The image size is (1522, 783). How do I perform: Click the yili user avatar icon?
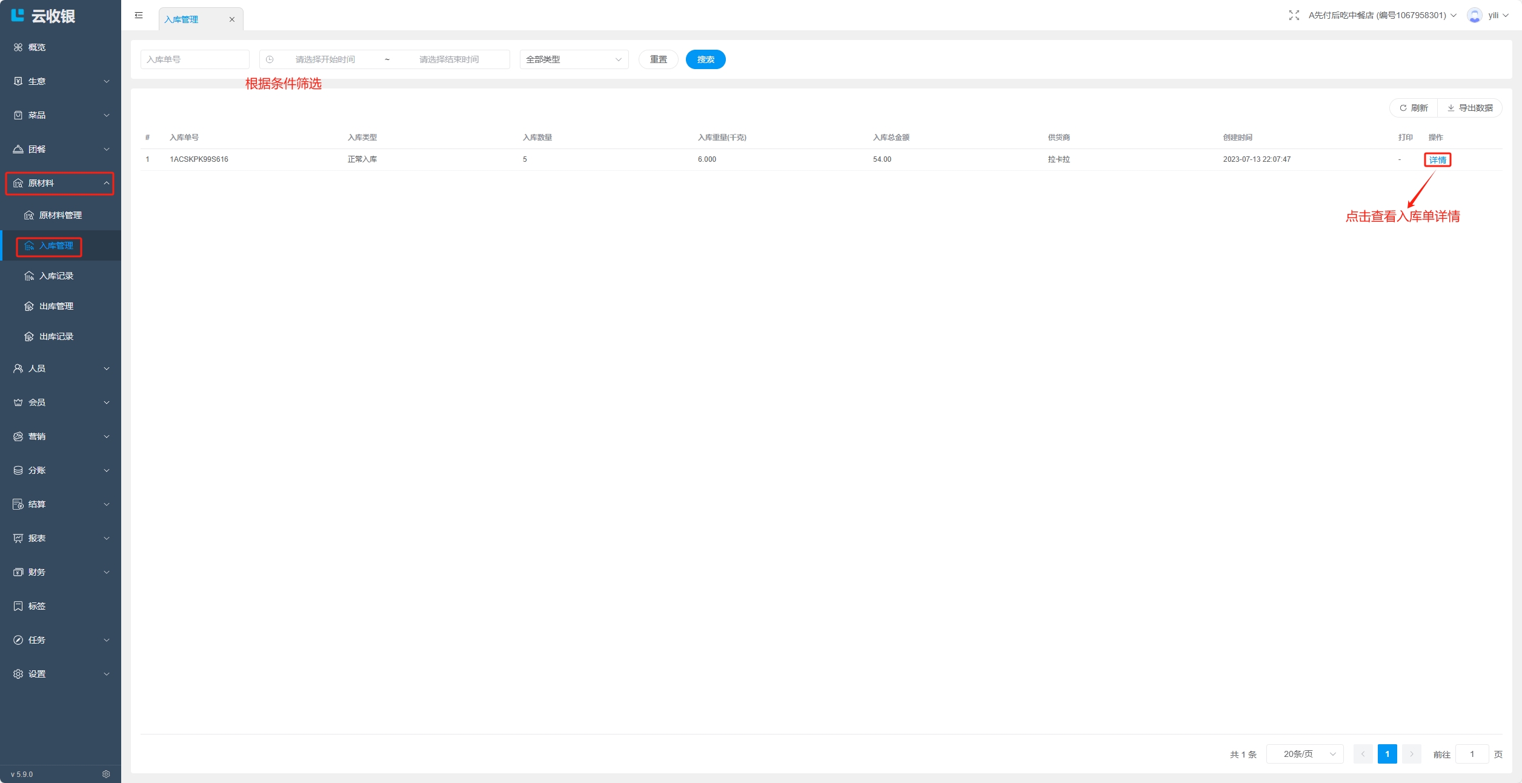tap(1474, 15)
